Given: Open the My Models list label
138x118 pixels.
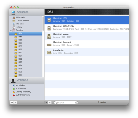Looking at the screenshot, I should [20, 85].
